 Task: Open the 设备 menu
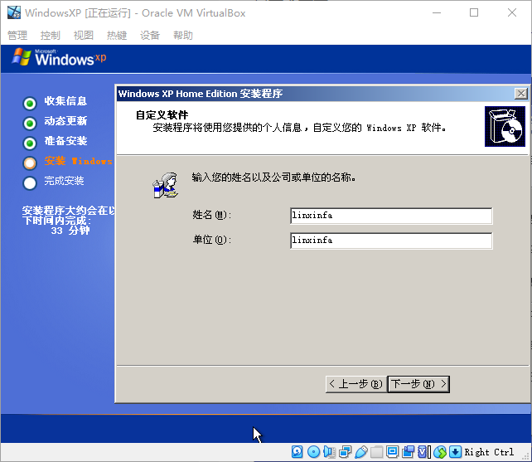click(150, 35)
